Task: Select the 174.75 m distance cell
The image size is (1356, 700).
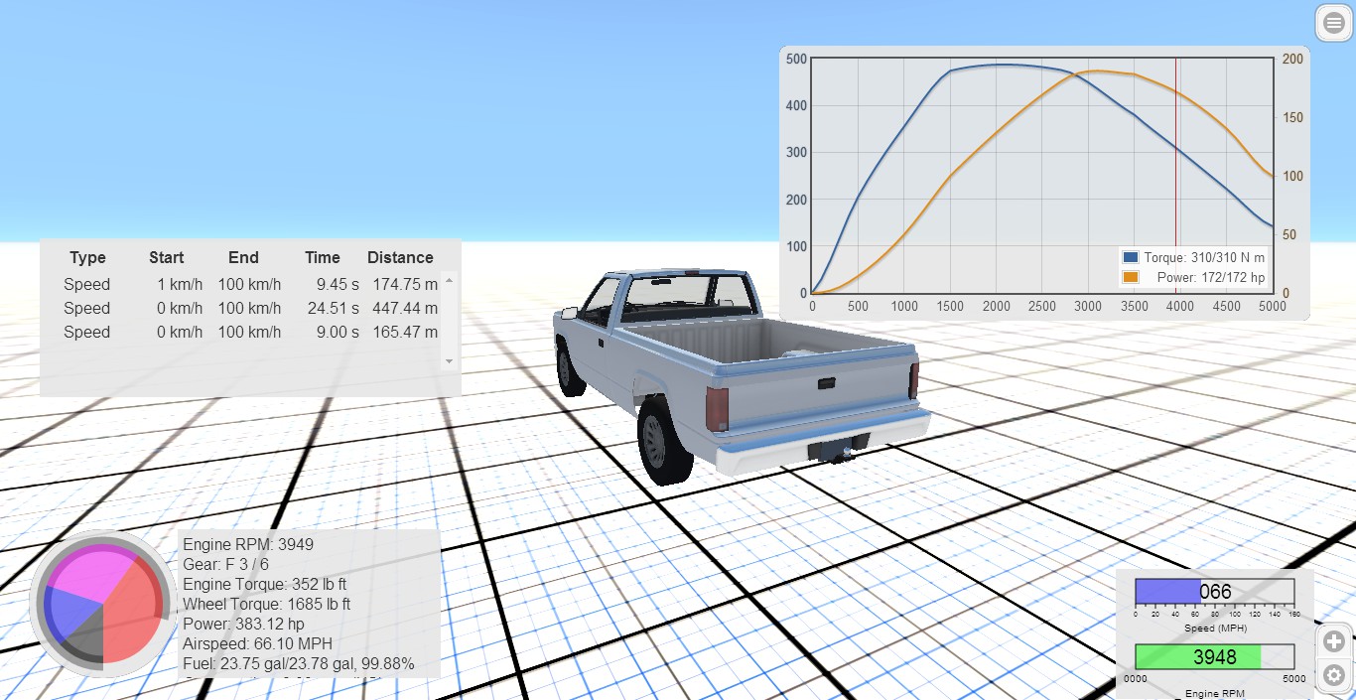Action: 405,284
